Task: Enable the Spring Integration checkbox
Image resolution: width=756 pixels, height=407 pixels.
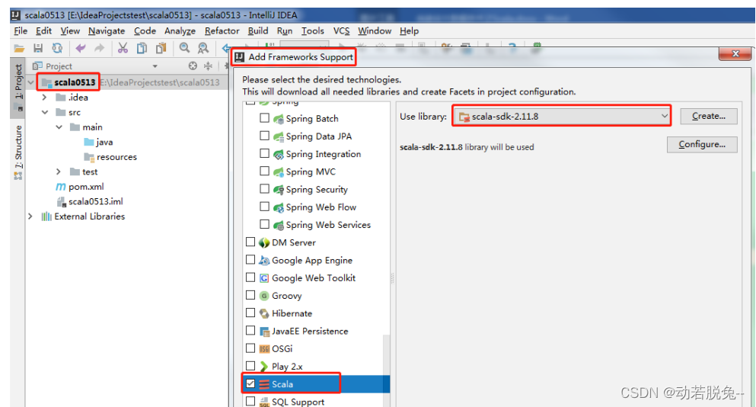Action: [264, 153]
